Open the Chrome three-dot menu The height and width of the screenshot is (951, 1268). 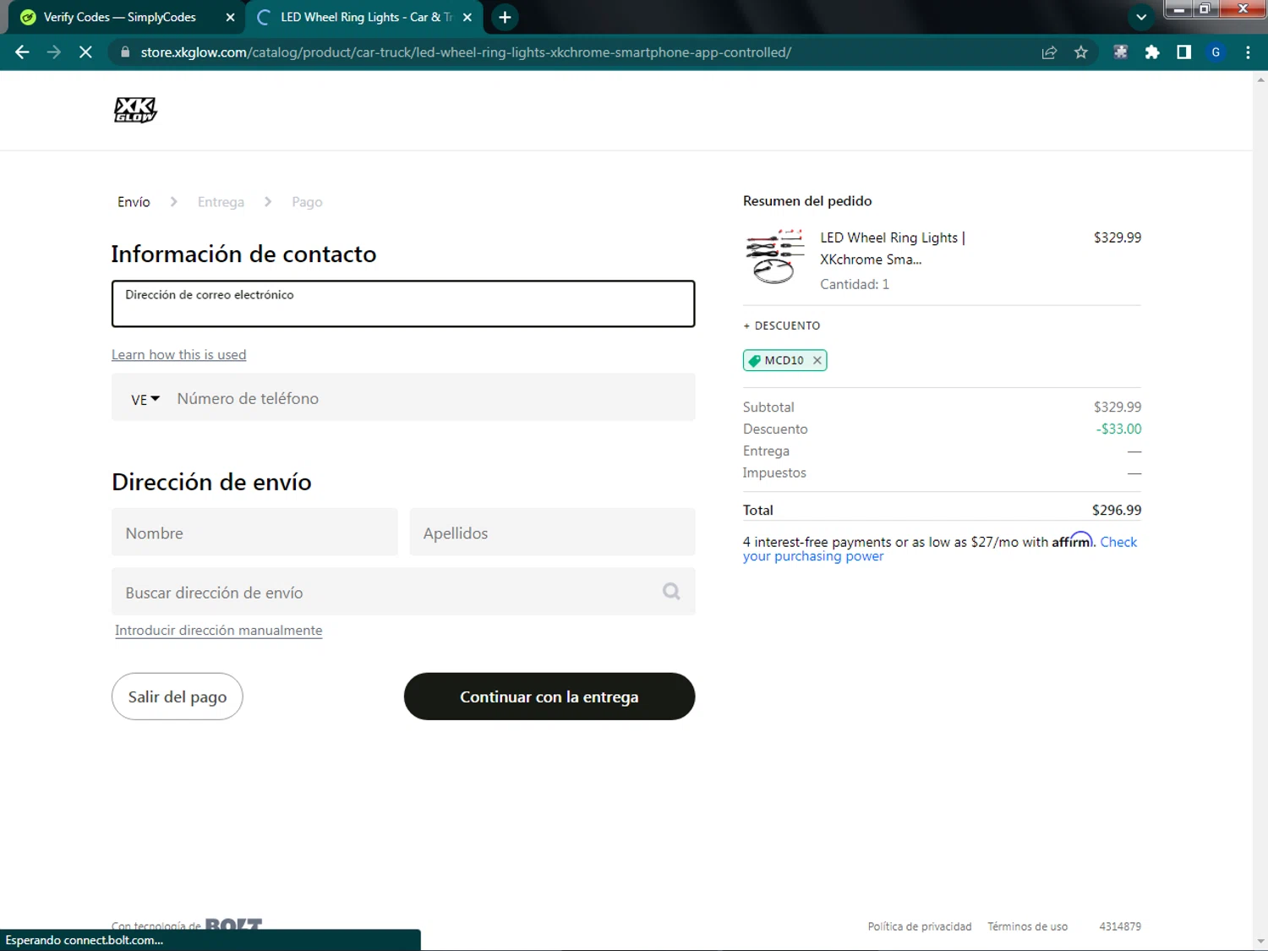coord(1248,52)
